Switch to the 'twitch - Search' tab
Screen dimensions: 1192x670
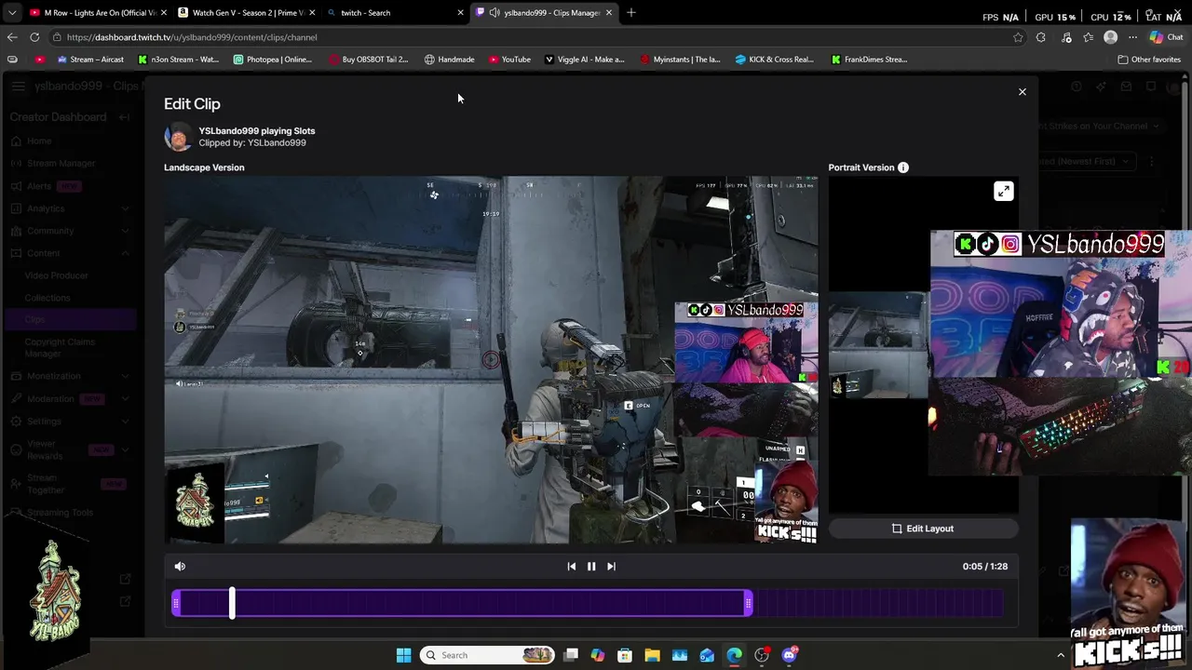coord(395,13)
